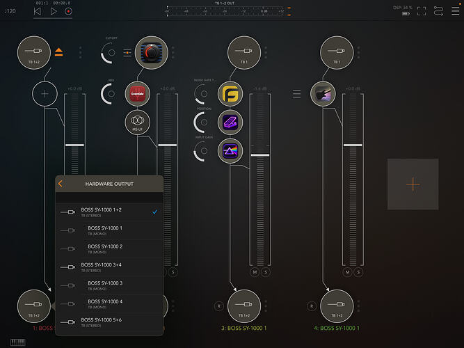The height and width of the screenshot is (348, 464).
Task: Click the INPUT GAIN knob
Action: pos(202,151)
